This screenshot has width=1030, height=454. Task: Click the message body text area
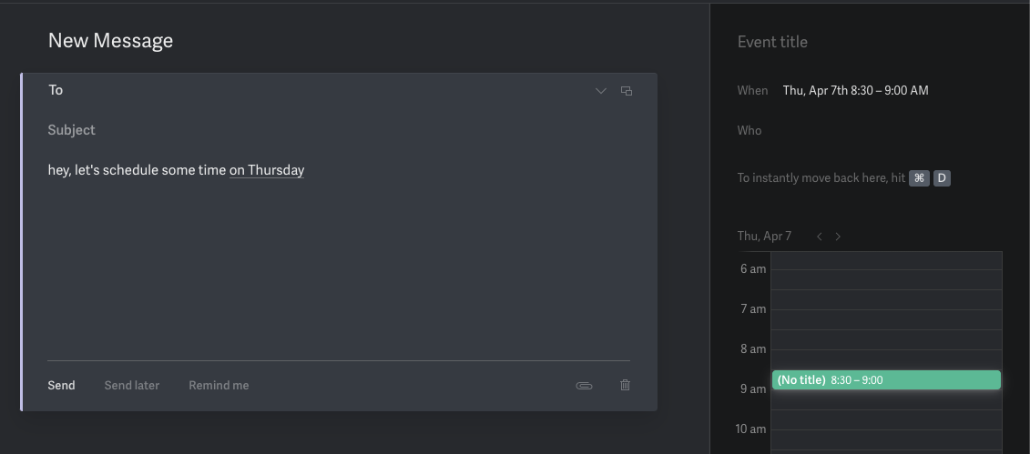(x=337, y=264)
